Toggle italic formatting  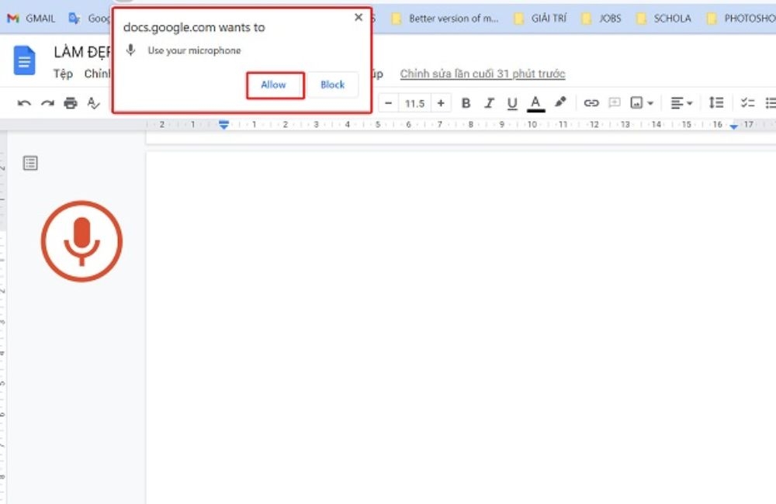(489, 103)
